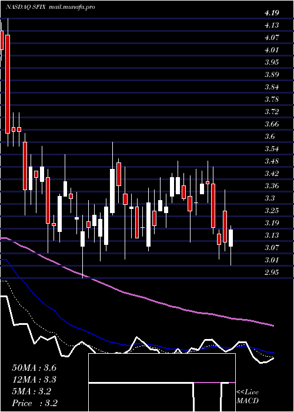Click the 3.25 price axis label

click(x=272, y=211)
